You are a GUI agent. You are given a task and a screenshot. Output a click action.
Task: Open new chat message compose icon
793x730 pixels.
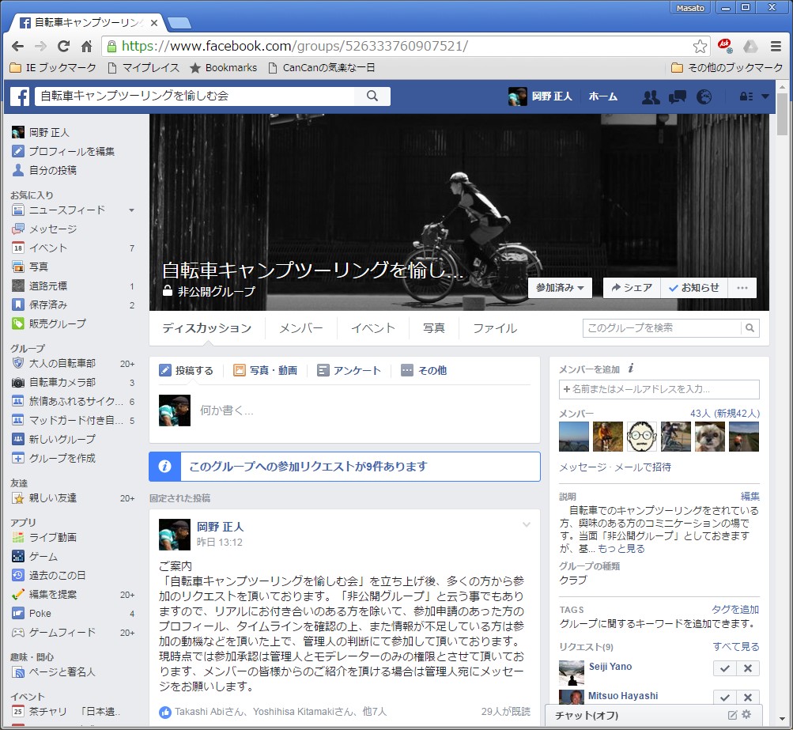tap(732, 715)
